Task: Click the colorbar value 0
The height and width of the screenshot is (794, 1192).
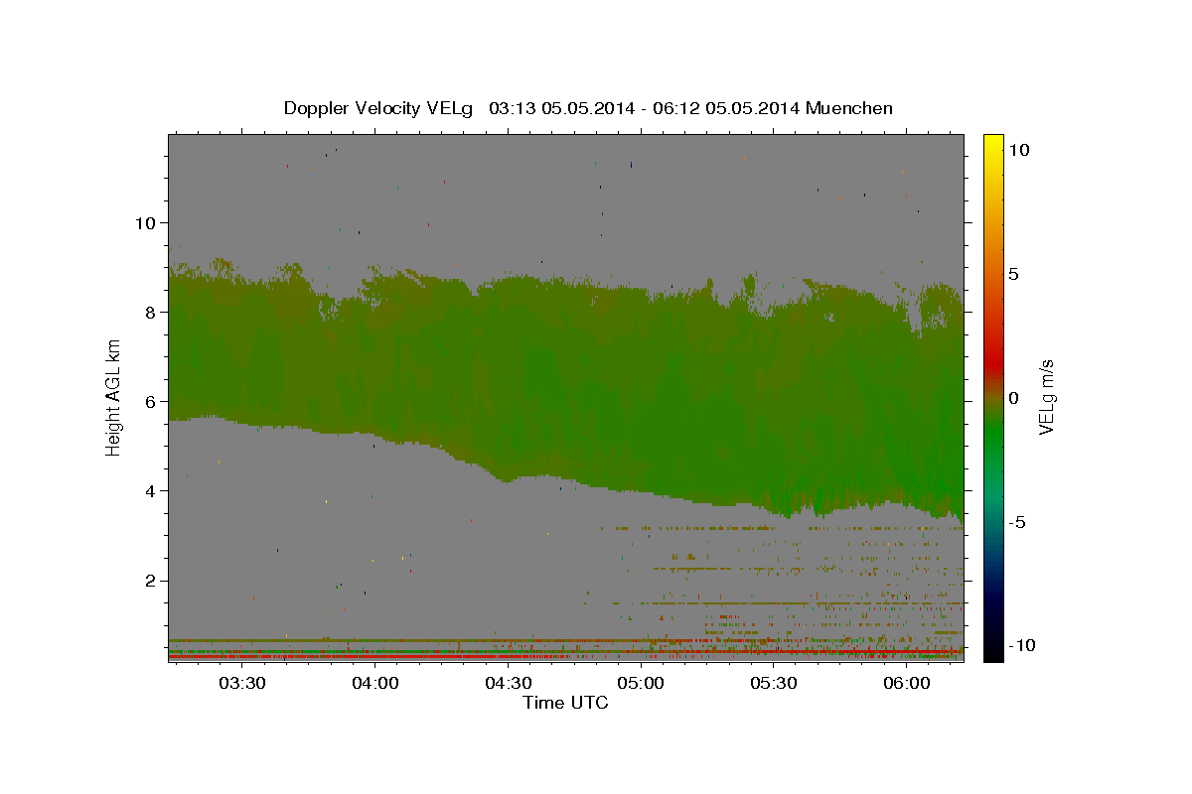Action: 1014,397
